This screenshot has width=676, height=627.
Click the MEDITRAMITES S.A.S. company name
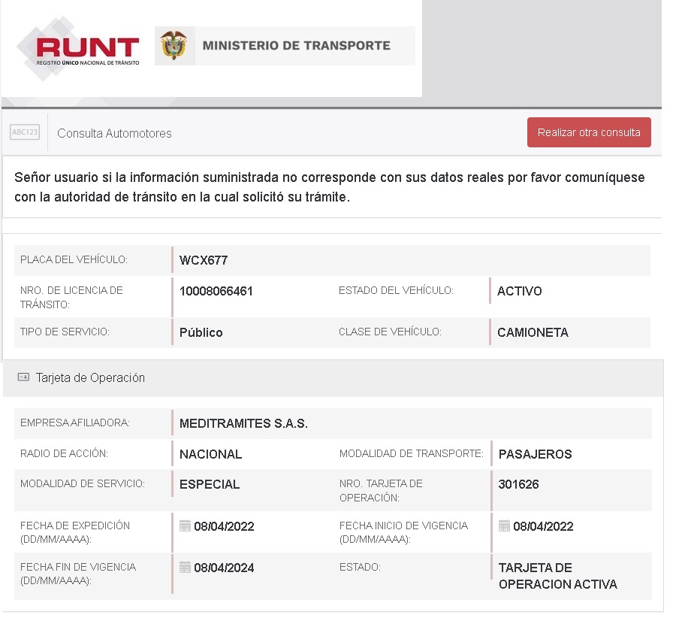[x=243, y=423]
